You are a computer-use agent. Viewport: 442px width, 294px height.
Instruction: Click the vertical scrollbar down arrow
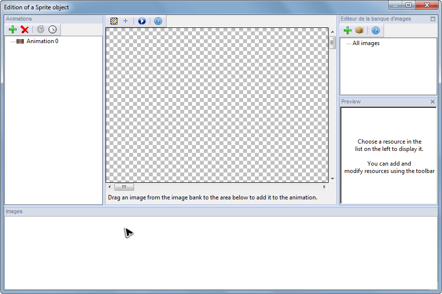click(332, 179)
